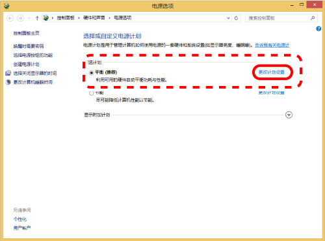Viewport: 325px width, 241px height.
Task: Open the recent locations dropdown arrow
Action: (x=29, y=18)
